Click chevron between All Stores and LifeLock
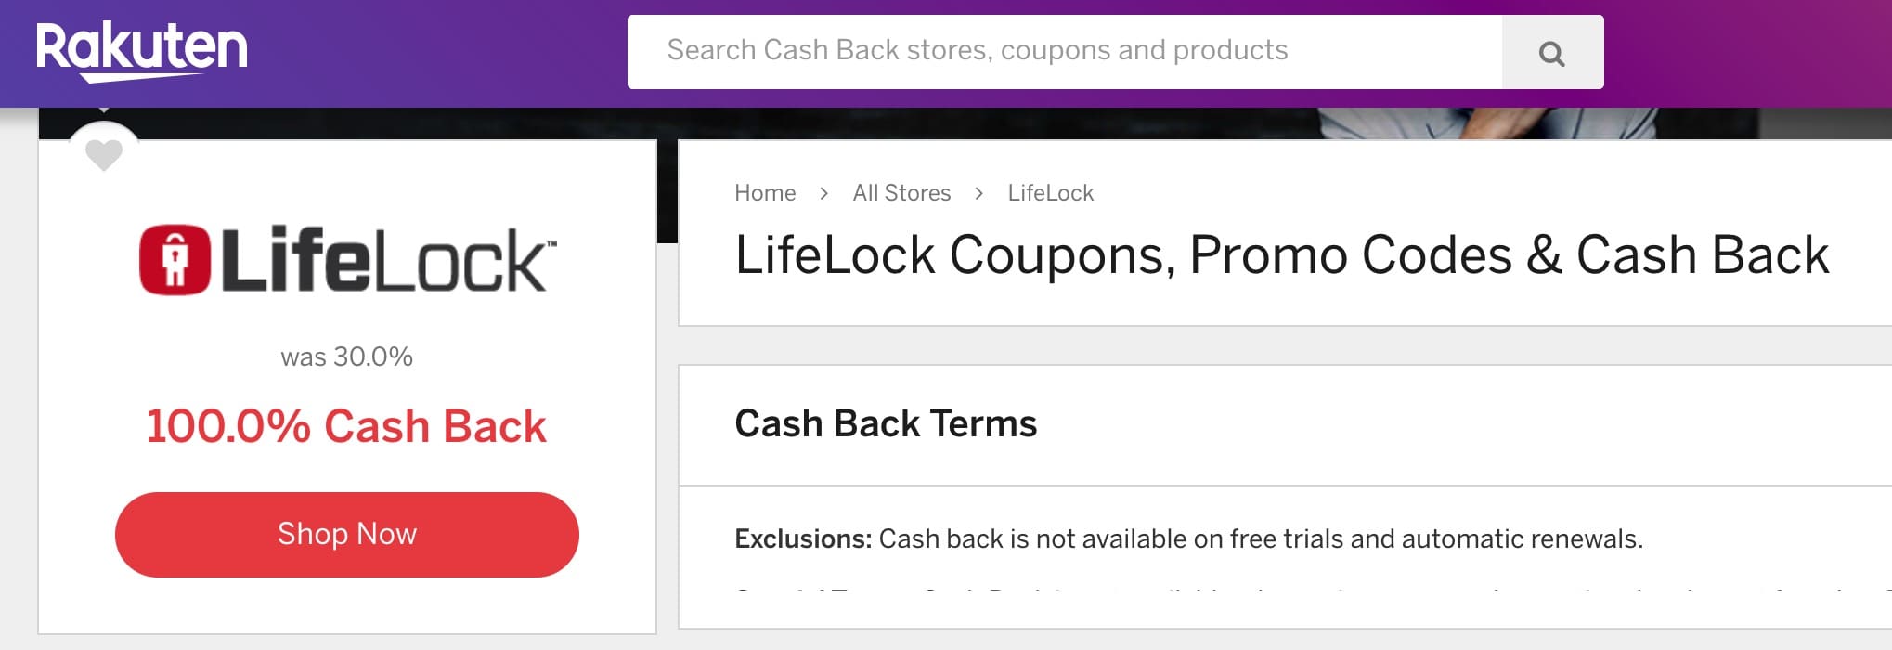 (978, 193)
